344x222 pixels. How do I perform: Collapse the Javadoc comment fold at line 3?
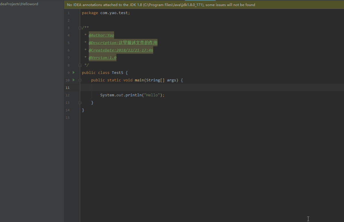tap(80, 28)
